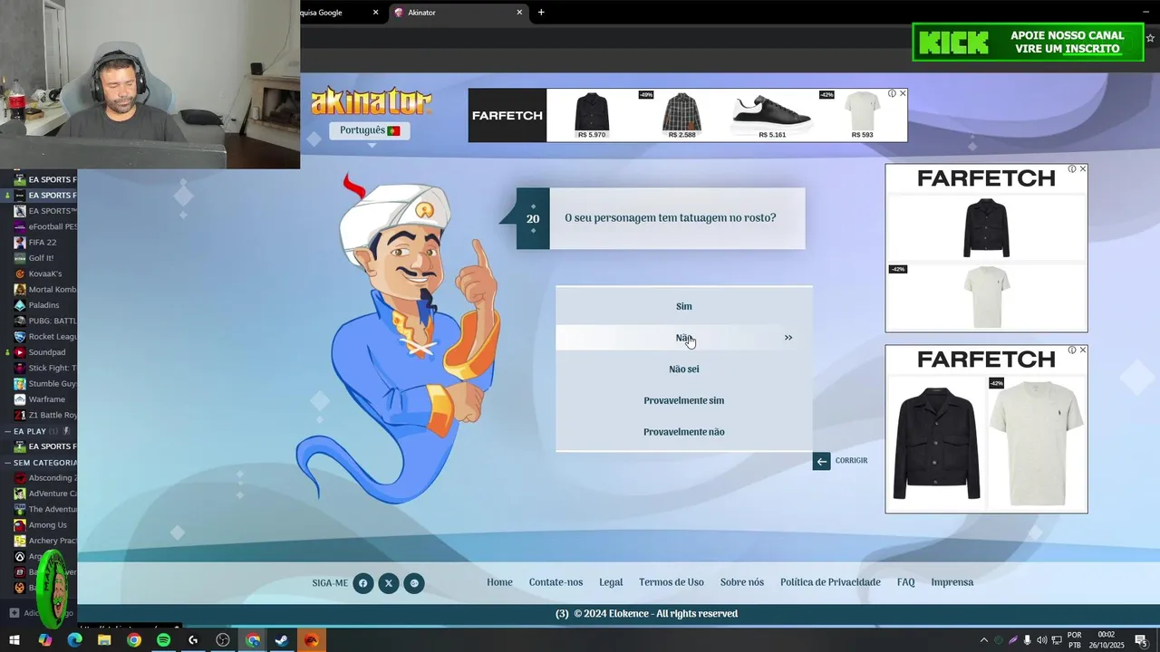
Task: Open File Explorer from the taskbar
Action: (104, 640)
